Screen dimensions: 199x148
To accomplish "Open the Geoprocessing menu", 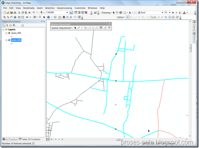I will [64, 8].
